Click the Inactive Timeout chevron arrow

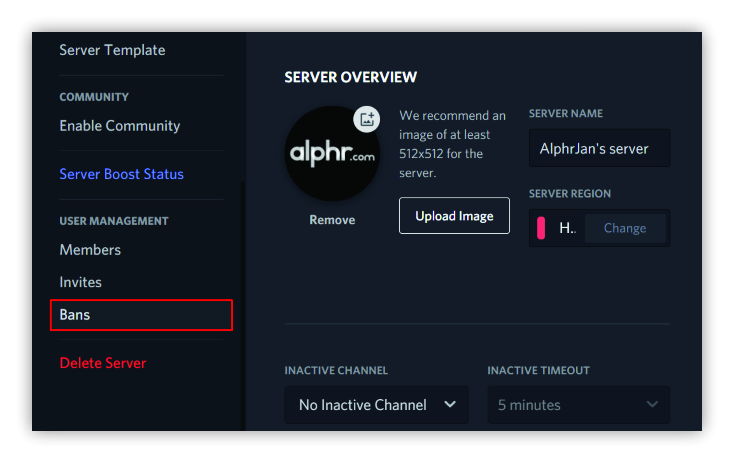652,405
